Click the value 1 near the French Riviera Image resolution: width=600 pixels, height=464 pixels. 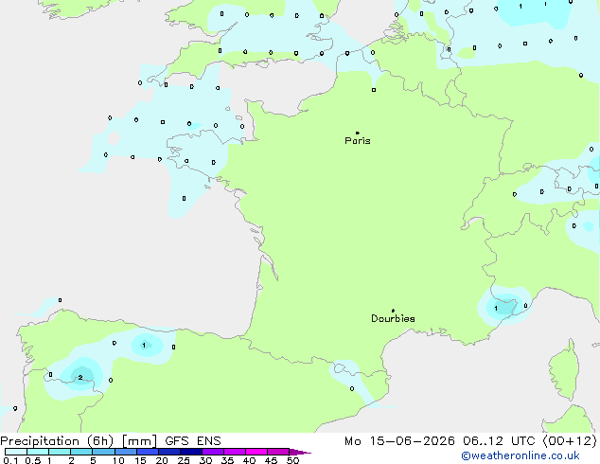496,308
